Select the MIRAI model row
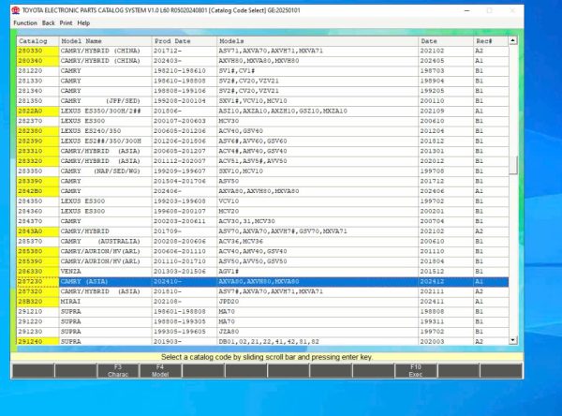The height and width of the screenshot is (416, 562). (x=262, y=302)
